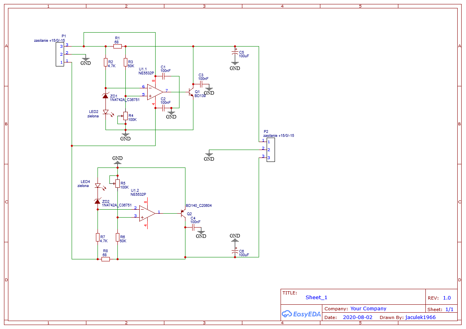The width and height of the screenshot is (466, 329).
Task: Select the P1 power connector symbol
Action: click(59, 54)
